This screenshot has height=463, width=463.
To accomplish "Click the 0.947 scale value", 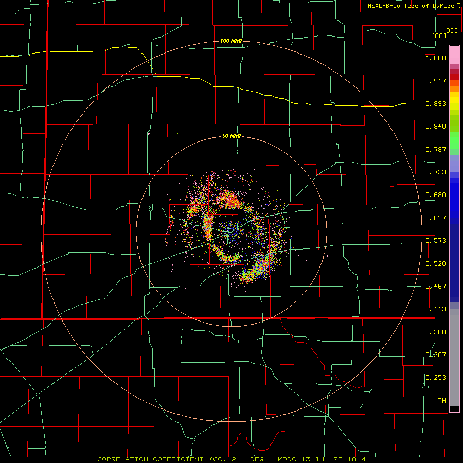I will (436, 81).
